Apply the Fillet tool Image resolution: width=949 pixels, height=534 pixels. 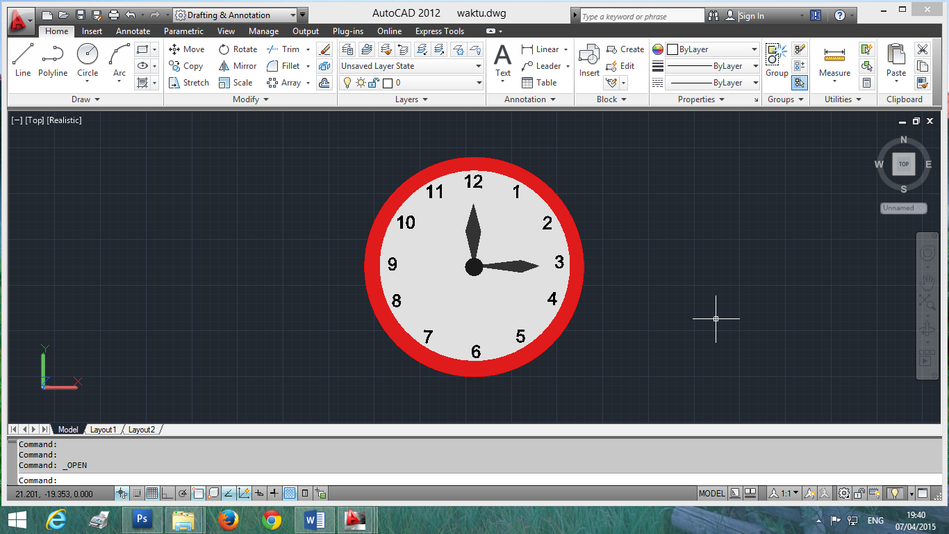pyautogui.click(x=283, y=66)
